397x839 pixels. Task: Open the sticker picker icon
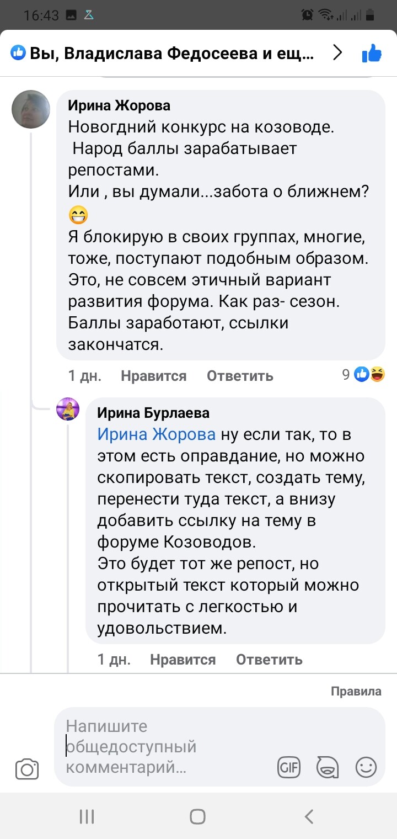pyautogui.click(x=327, y=767)
